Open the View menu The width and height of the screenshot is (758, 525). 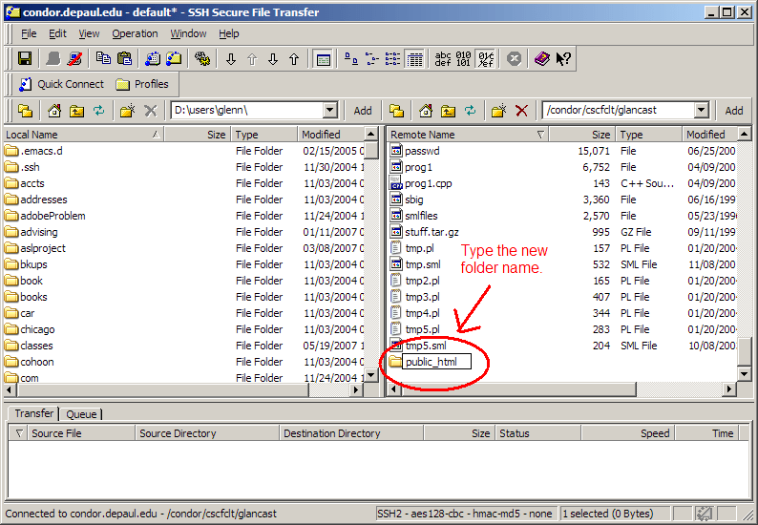[x=89, y=33]
